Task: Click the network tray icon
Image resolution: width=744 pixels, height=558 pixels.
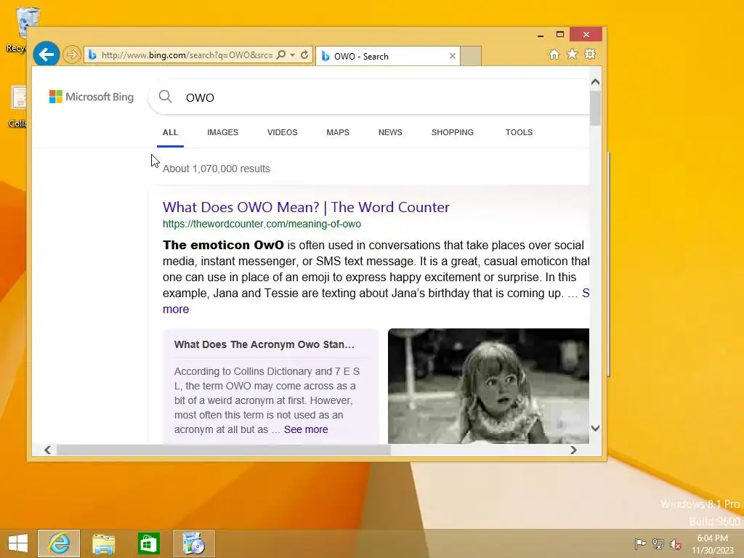Action: (658, 543)
